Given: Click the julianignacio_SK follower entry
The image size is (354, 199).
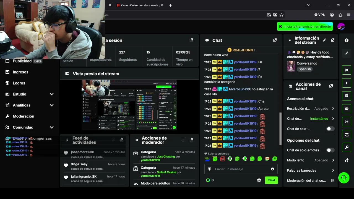Looking at the screenshot, I should click(x=94, y=179).
